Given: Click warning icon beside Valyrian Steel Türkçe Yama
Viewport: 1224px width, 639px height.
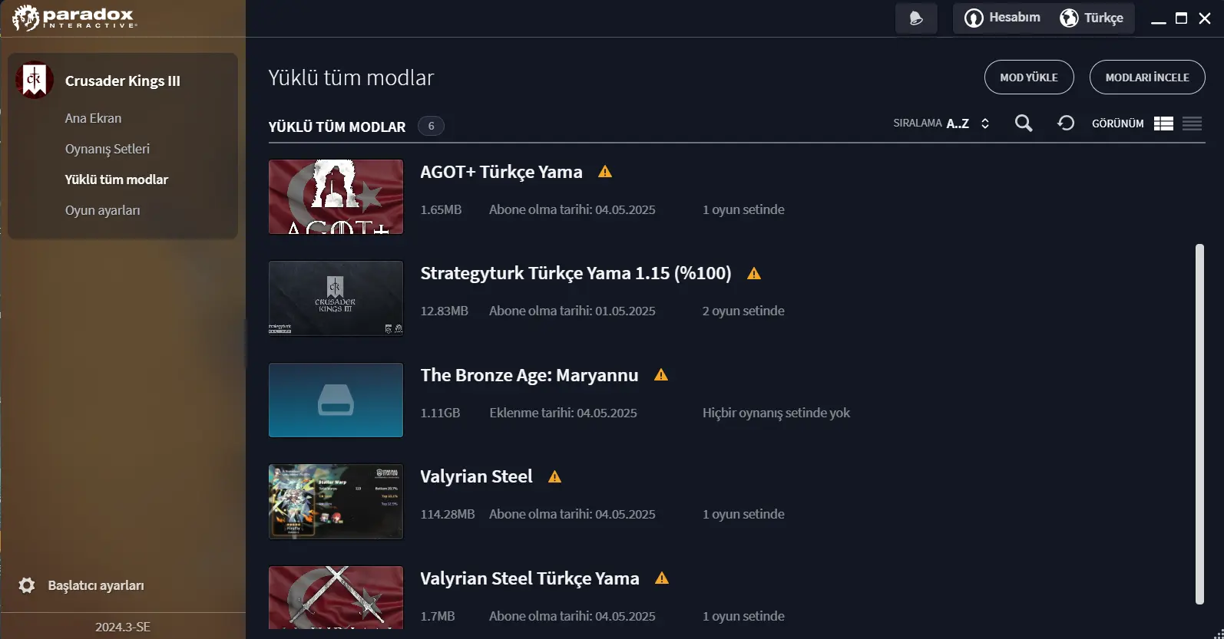Looking at the screenshot, I should click(662, 578).
